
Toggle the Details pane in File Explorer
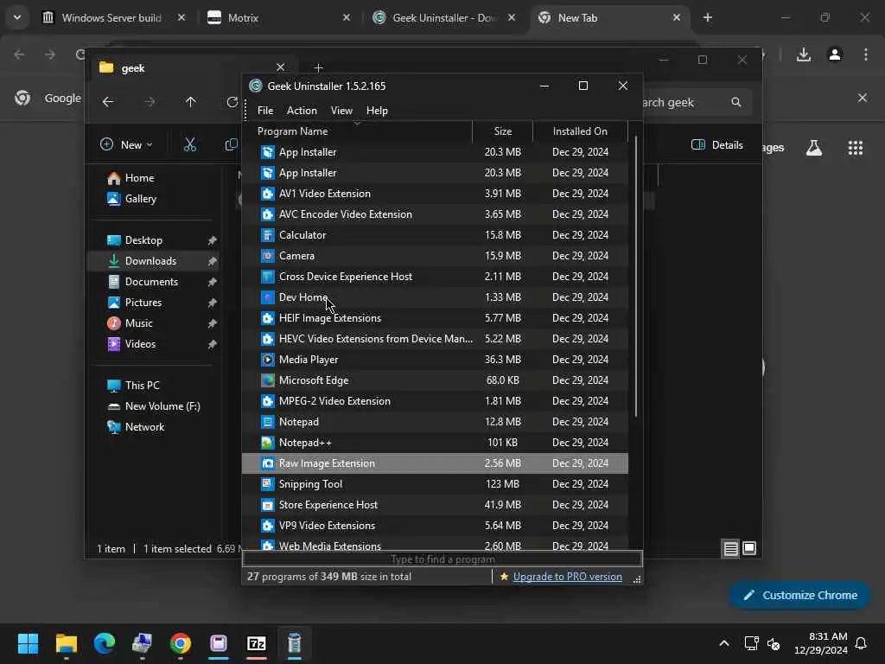pyautogui.click(x=716, y=145)
